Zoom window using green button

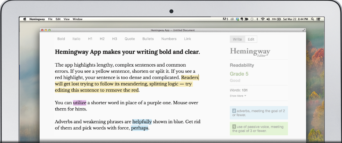pyautogui.click(x=49, y=30)
